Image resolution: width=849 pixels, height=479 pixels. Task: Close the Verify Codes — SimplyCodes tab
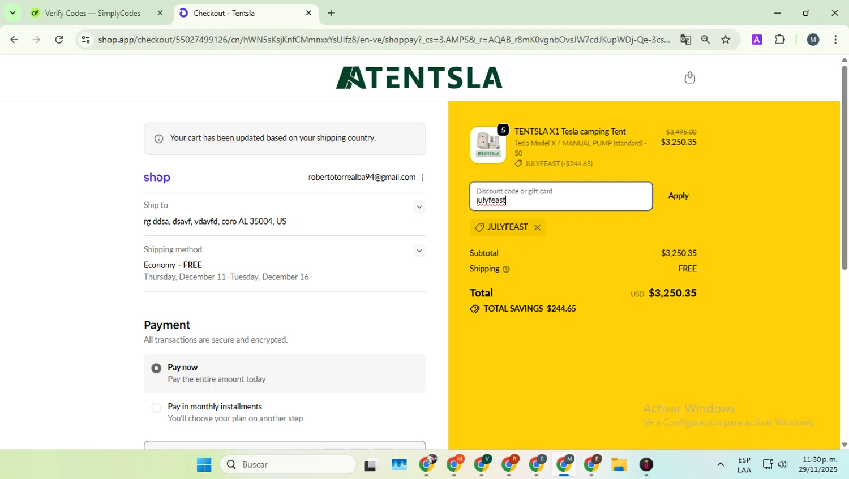[160, 12]
